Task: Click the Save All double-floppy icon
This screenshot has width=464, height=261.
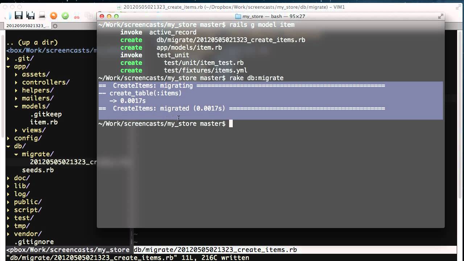Action: (x=30, y=15)
